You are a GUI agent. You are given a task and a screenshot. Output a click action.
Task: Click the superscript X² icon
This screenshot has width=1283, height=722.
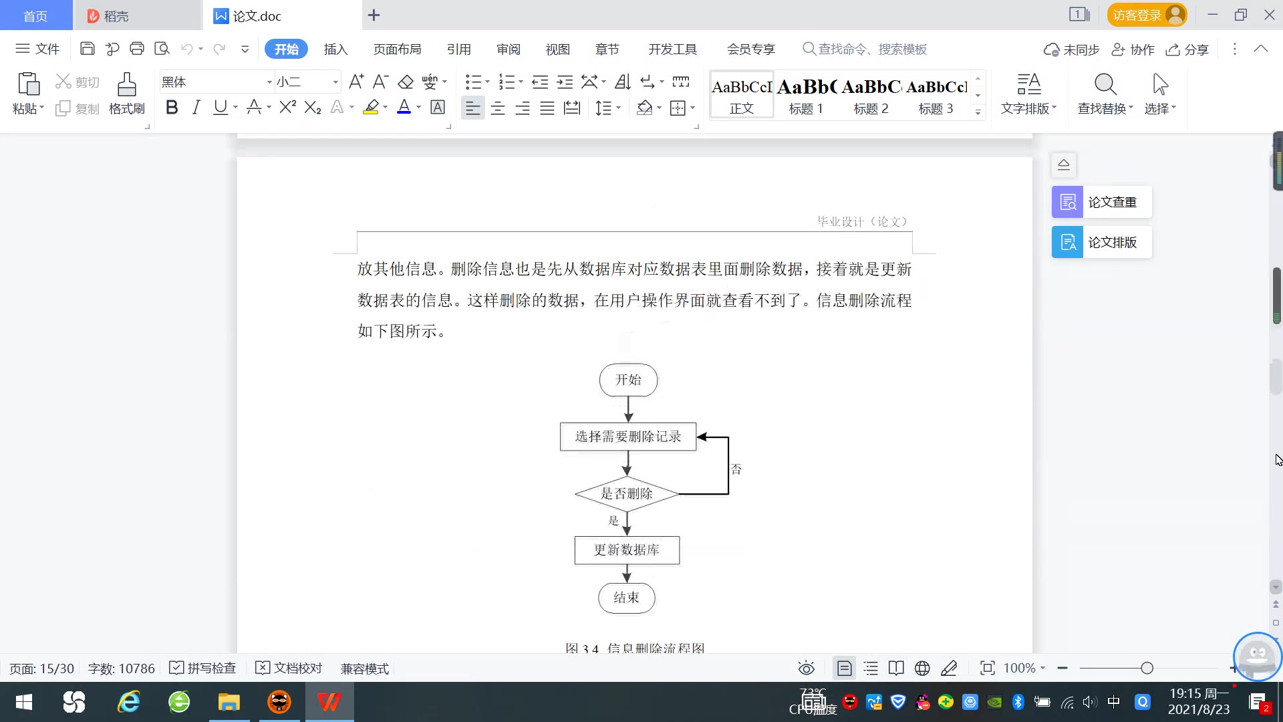point(287,108)
